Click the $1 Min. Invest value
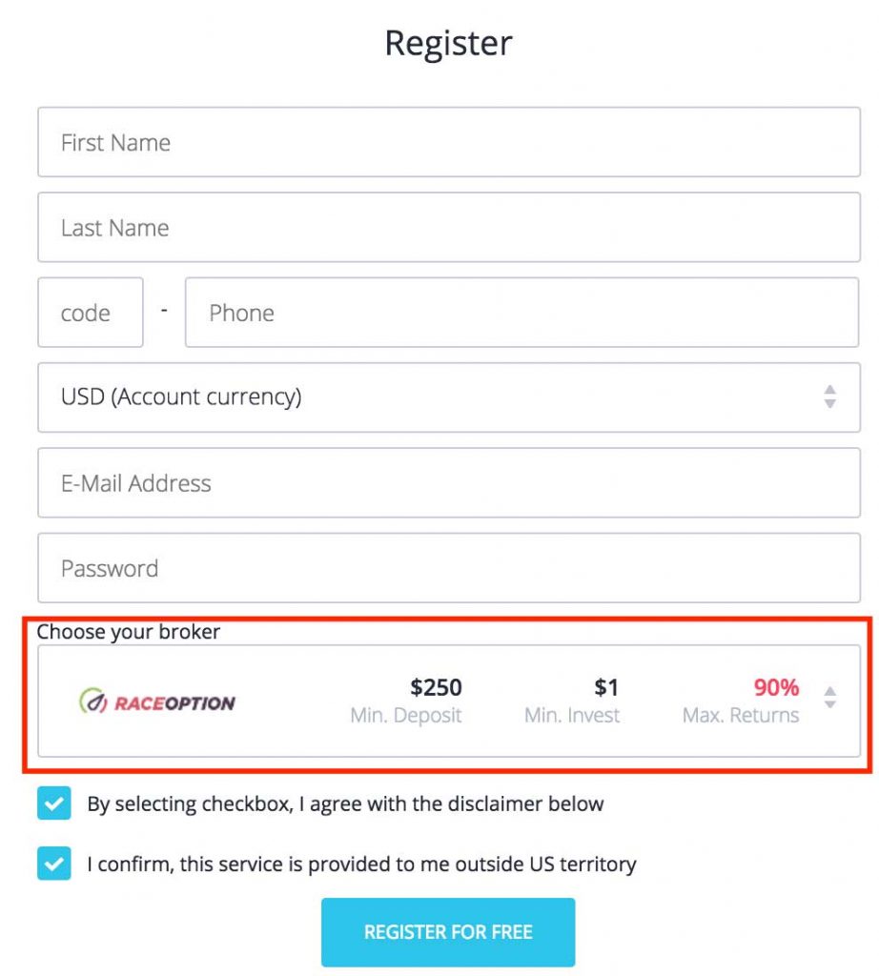879x976 pixels. [x=606, y=687]
